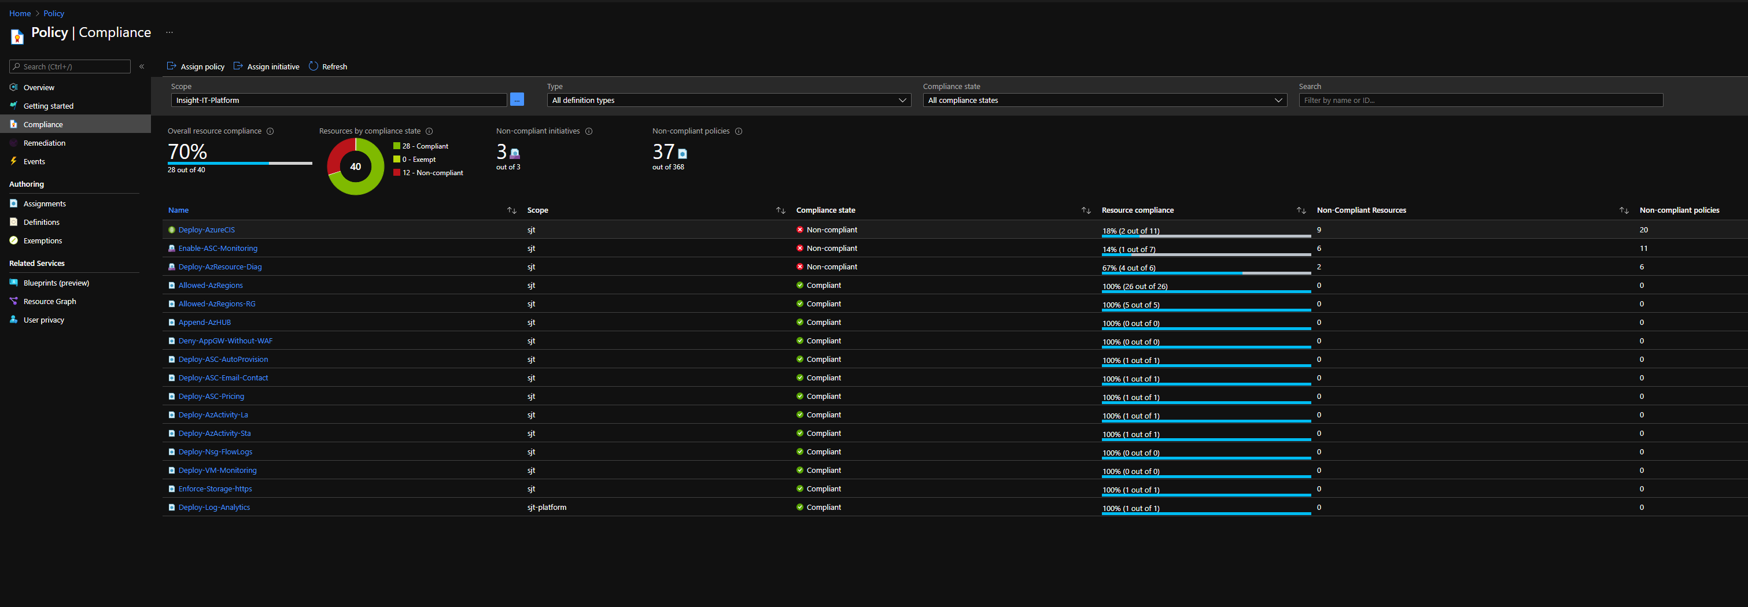Click the Home breadcrumb link
Image resolution: width=1748 pixels, height=607 pixels.
tap(20, 13)
